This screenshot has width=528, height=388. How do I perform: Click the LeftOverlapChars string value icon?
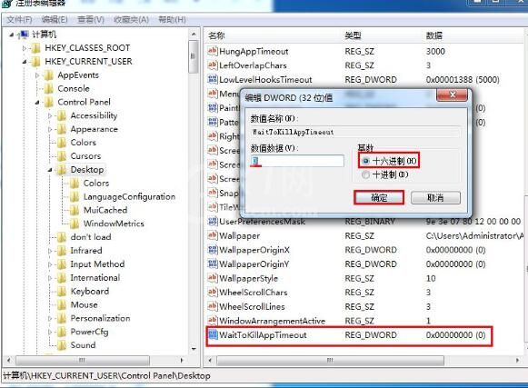[x=213, y=65]
